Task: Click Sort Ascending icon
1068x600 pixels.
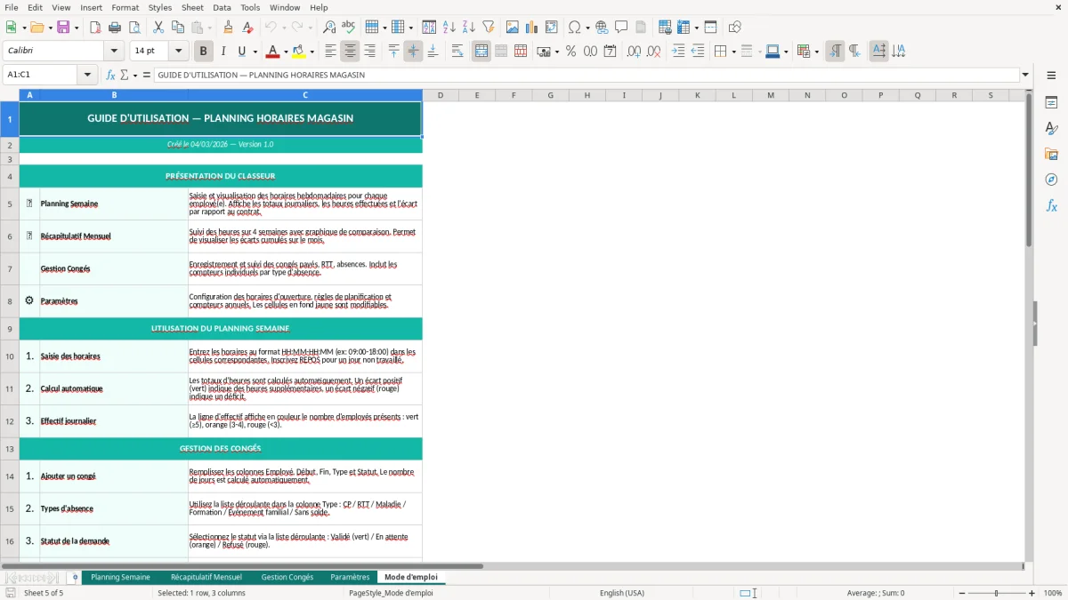Action: [x=449, y=28]
